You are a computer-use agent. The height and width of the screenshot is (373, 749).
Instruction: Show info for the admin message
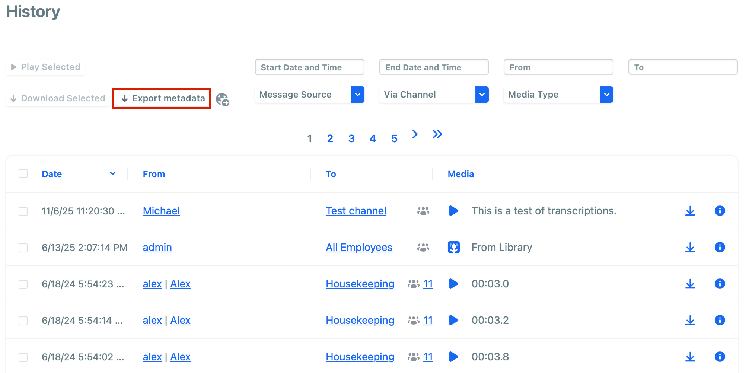(x=720, y=247)
